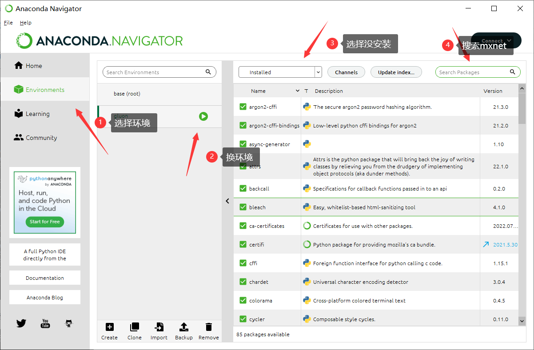
Task: Click the Import environment icon
Action: 159,327
